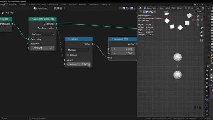Adjust the Amount value field

[x=42, y=48]
